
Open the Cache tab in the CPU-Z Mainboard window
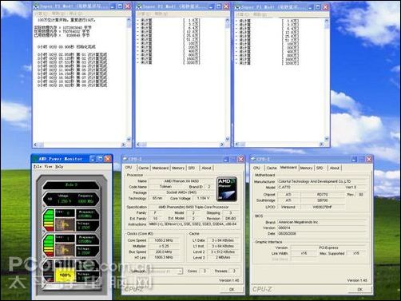coord(272,168)
